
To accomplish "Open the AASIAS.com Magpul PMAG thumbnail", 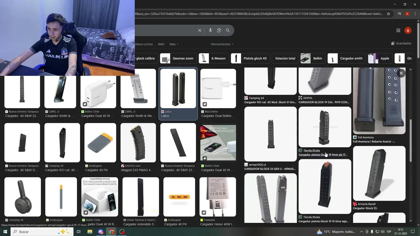I will click(138, 143).
